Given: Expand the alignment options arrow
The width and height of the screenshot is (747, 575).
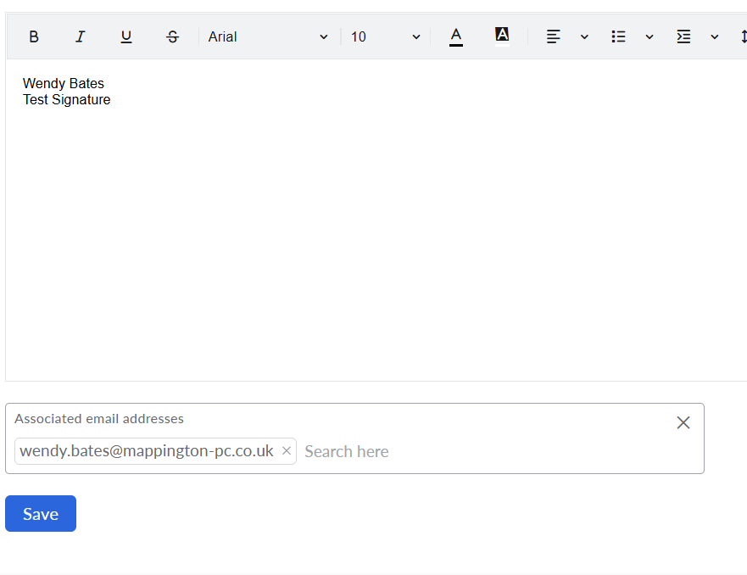Looking at the screenshot, I should point(584,36).
